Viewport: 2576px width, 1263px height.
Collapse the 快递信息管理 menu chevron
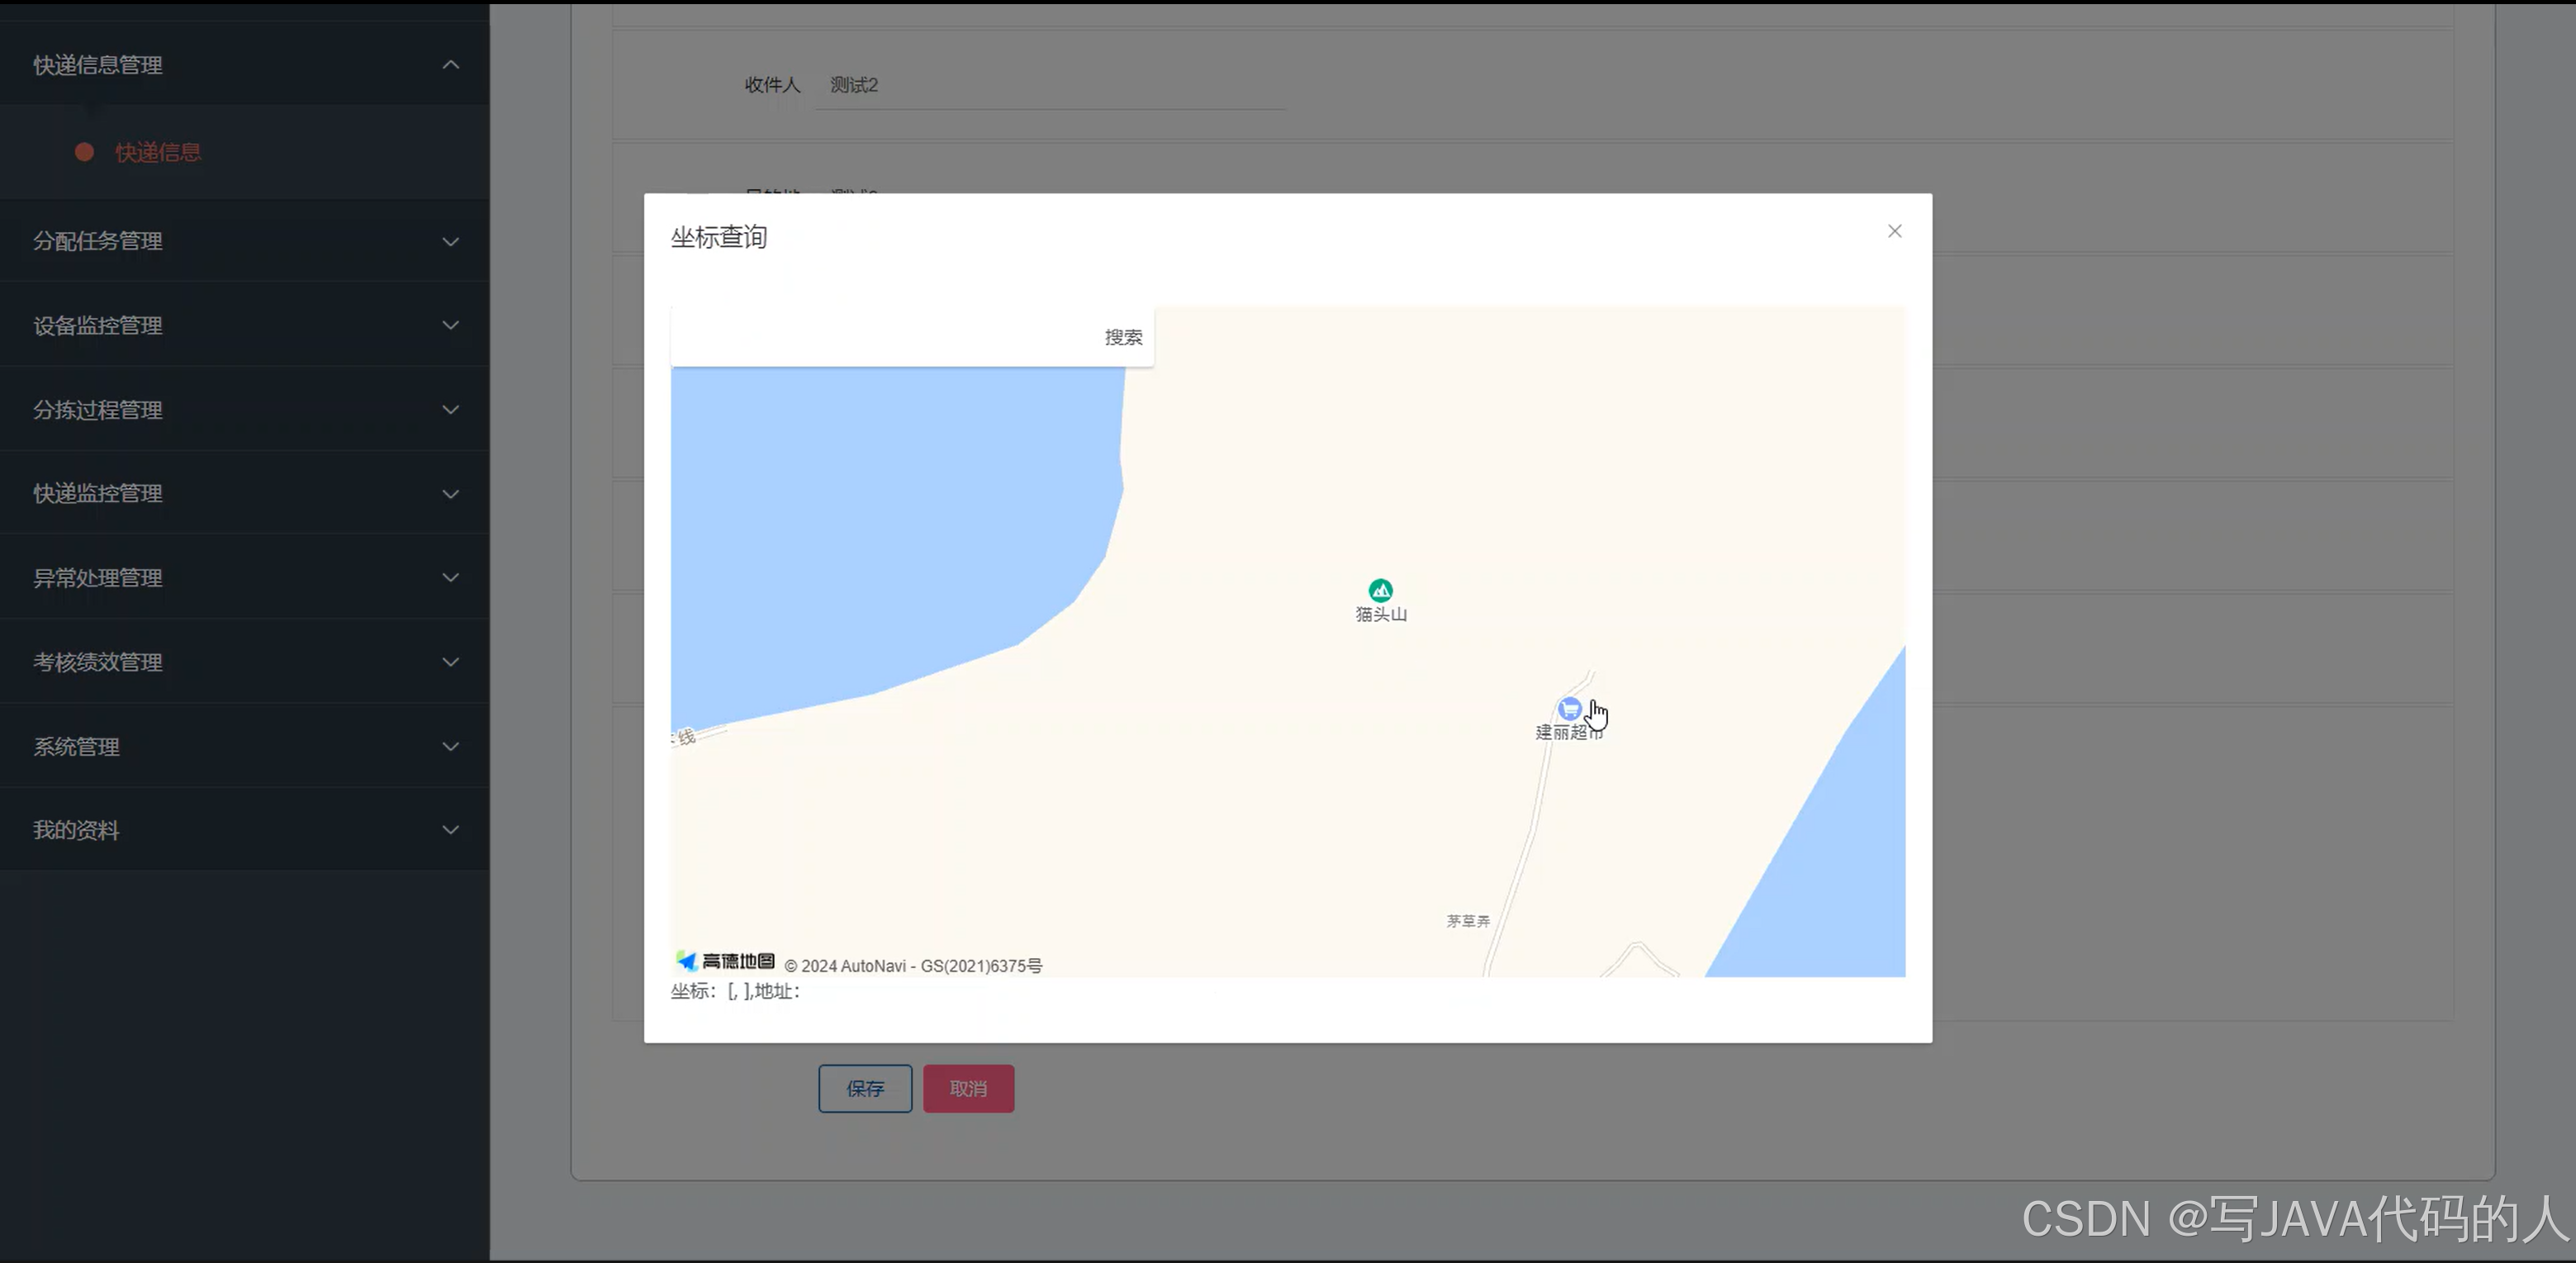451,65
